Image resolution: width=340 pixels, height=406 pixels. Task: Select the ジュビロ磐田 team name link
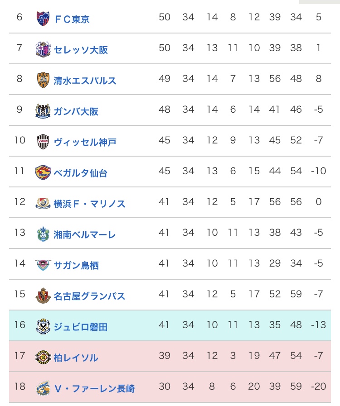point(80,327)
